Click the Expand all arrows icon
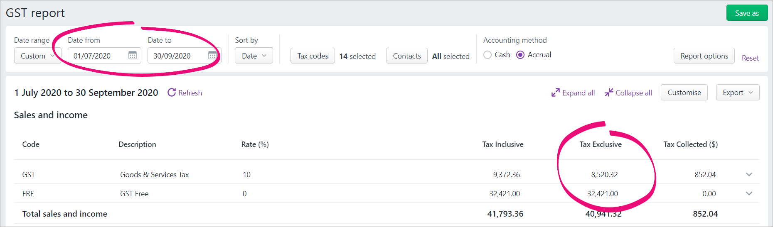Viewport: 773px width, 227px height. 555,93
